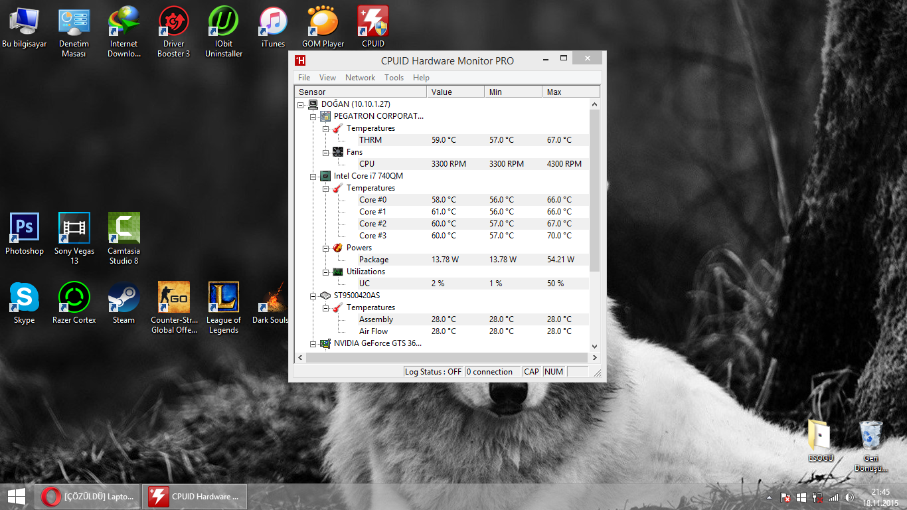Collapse the Intel Core i7 740QM node
The height and width of the screenshot is (510, 907).
313,176
